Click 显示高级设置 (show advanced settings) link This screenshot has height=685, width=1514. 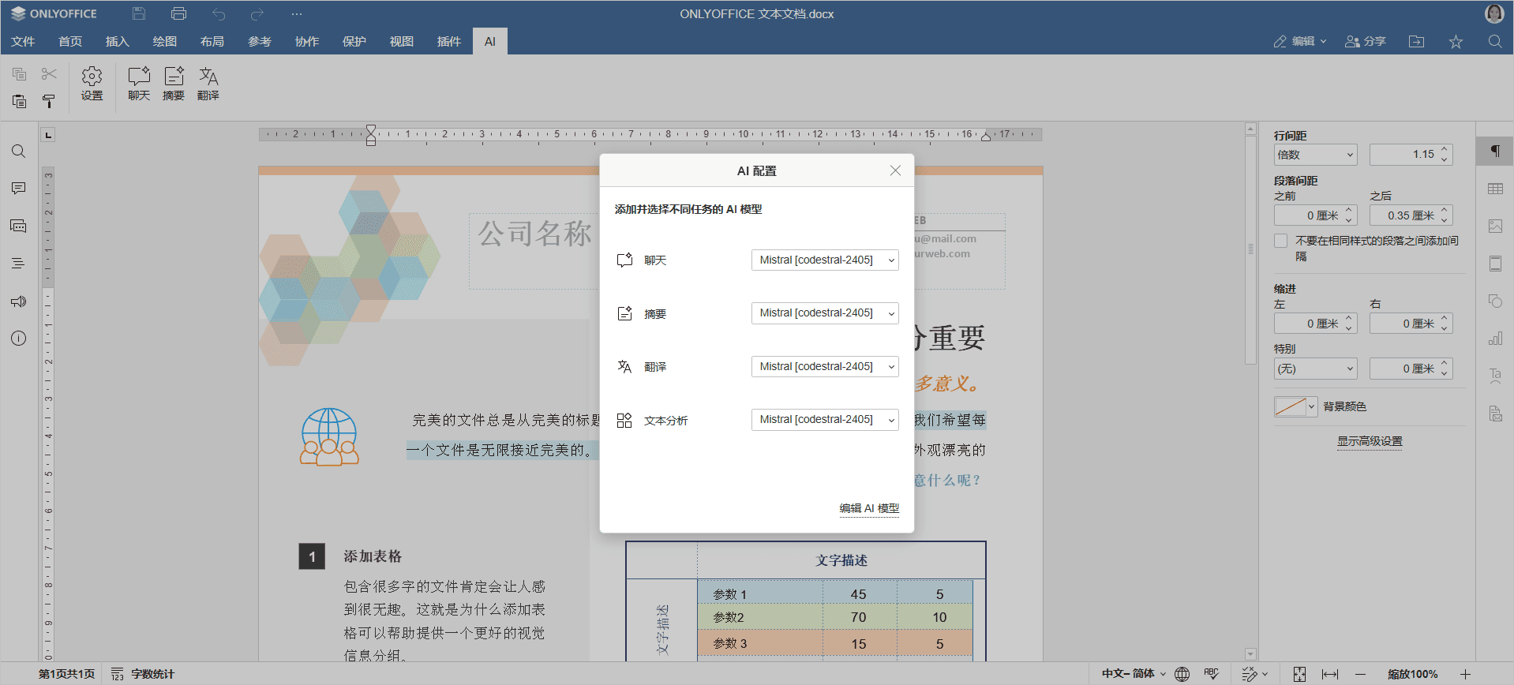(1370, 441)
